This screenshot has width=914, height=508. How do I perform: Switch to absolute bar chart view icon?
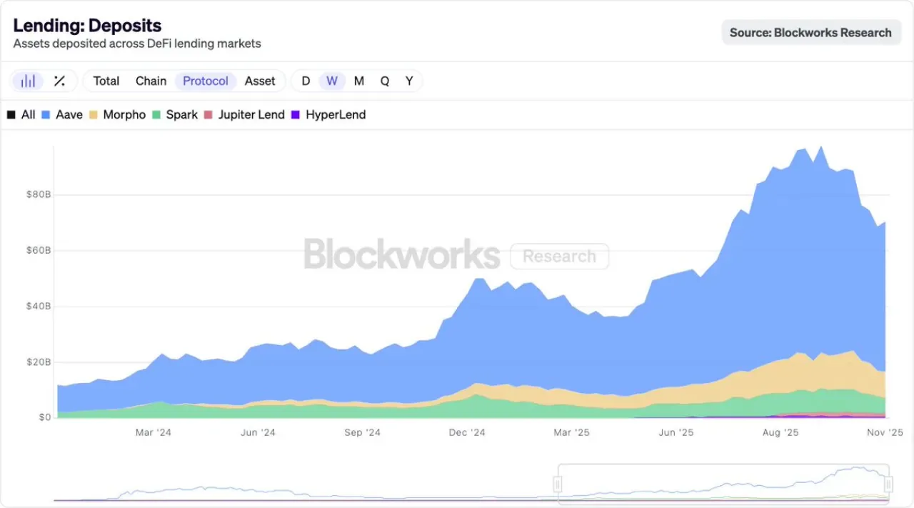pyautogui.click(x=28, y=81)
